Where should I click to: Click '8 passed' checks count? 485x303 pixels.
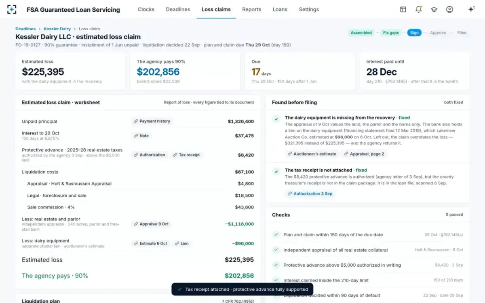click(454, 215)
